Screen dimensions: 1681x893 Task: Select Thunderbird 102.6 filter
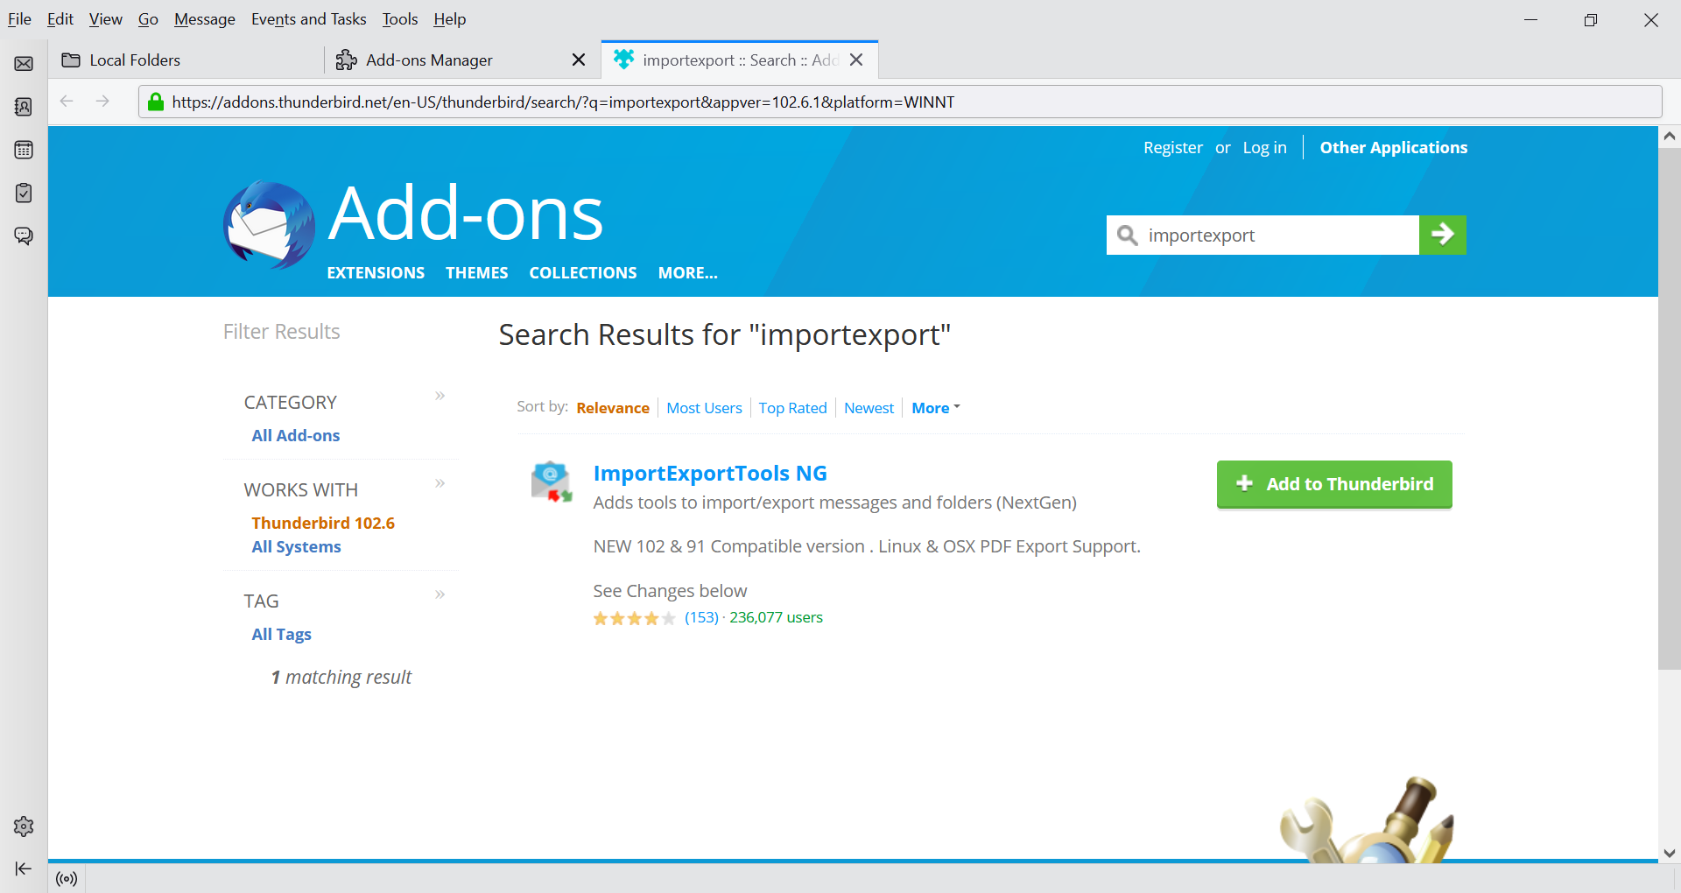[323, 524]
